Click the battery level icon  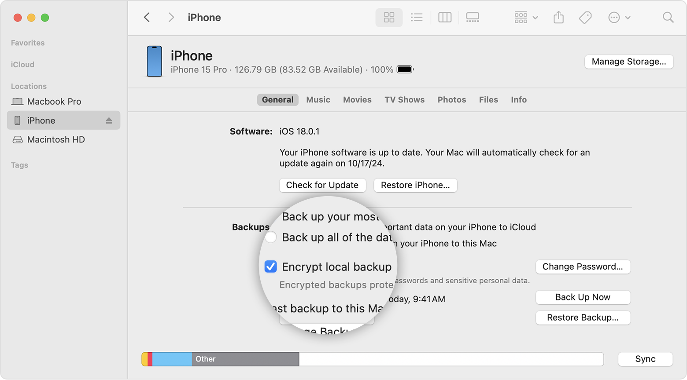coord(405,69)
